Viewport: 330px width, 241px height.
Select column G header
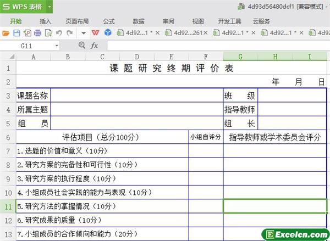(240, 57)
